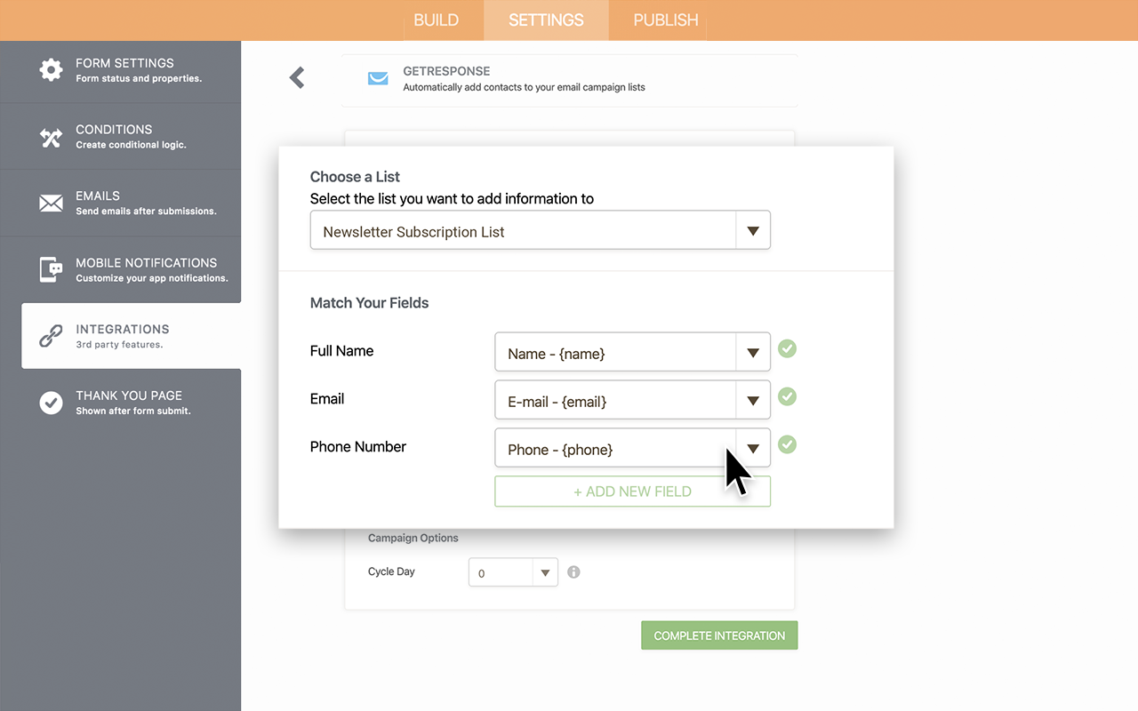Click the GetResponse envelope logo icon
Screen dimensions: 1138x711
pos(378,78)
